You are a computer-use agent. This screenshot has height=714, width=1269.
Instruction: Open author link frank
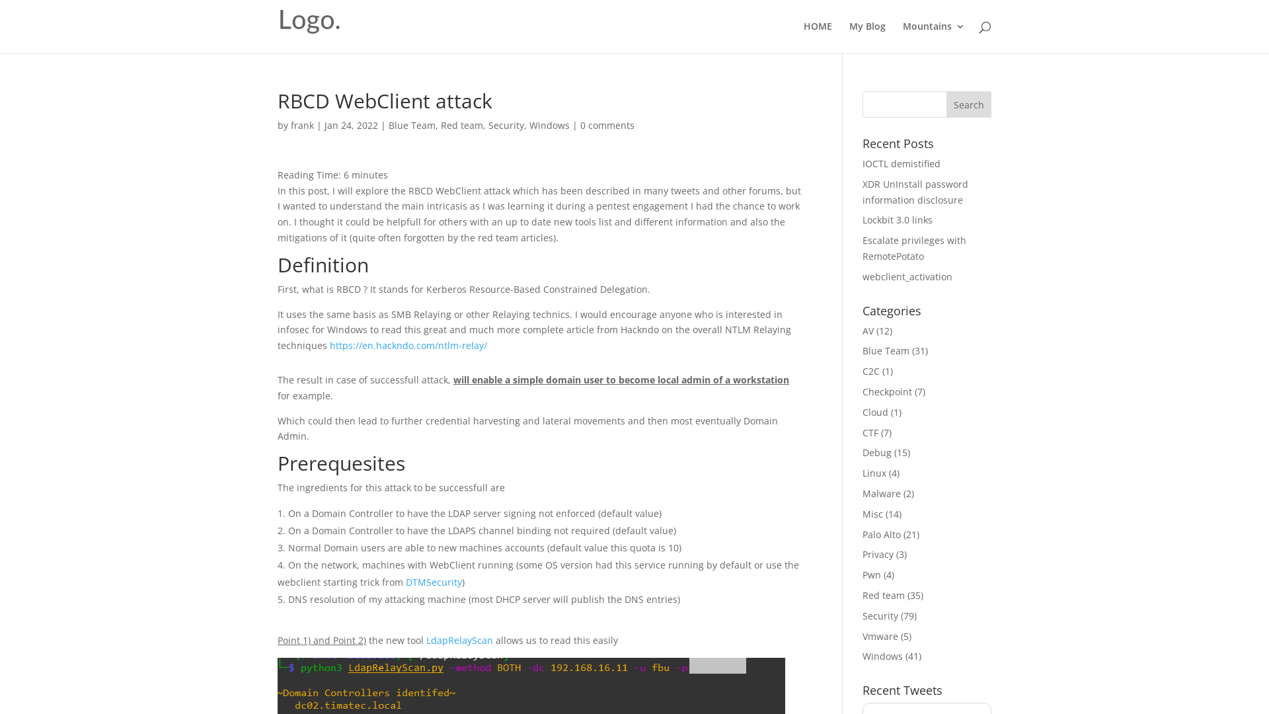click(302, 126)
